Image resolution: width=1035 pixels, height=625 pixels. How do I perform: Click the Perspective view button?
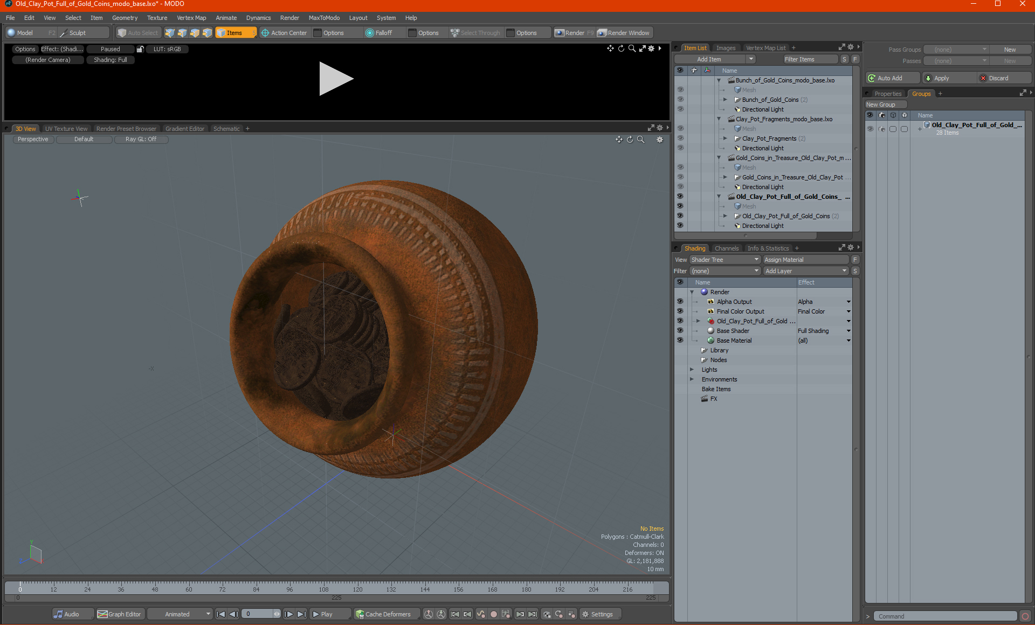point(33,139)
